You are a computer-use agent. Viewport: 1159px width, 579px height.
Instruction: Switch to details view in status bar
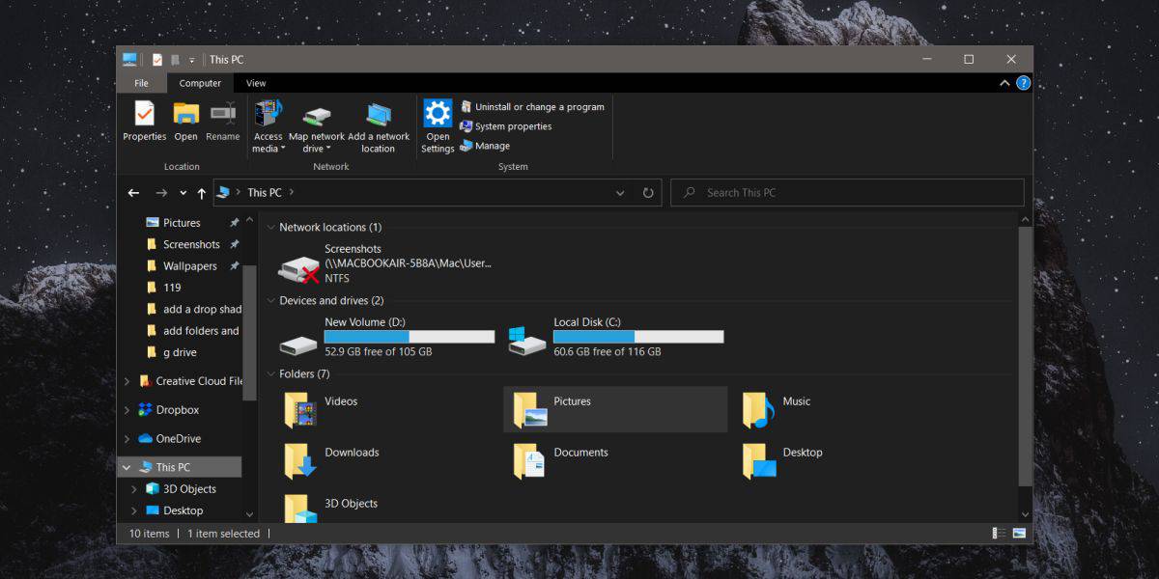[998, 534]
